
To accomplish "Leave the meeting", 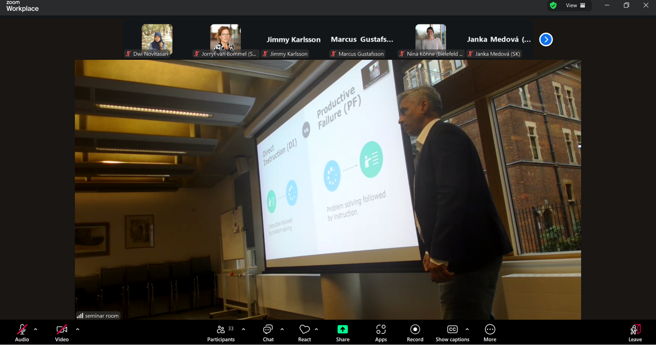I will coord(635,332).
